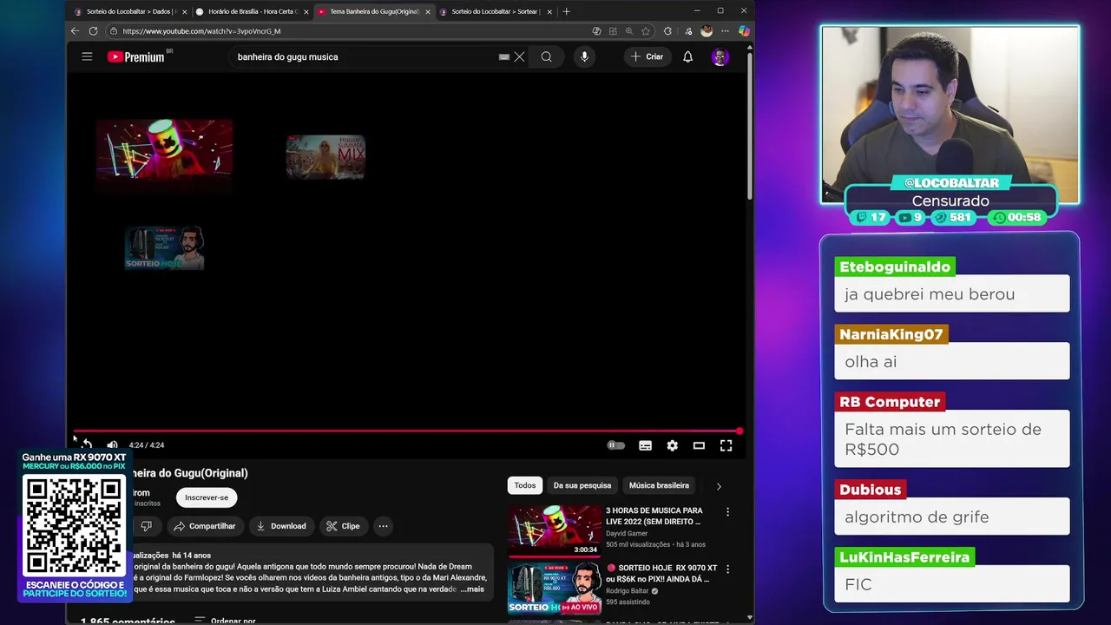Image resolution: width=1111 pixels, height=625 pixels.
Task: Select the 'Tema Banheira do Gugu' tab
Action: coord(373,11)
